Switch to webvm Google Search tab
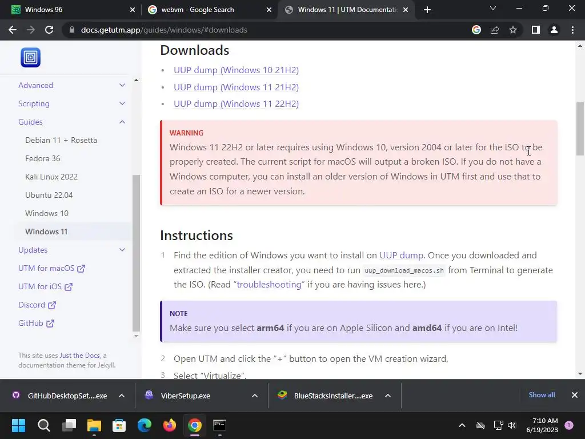585x439 pixels. pos(210,10)
